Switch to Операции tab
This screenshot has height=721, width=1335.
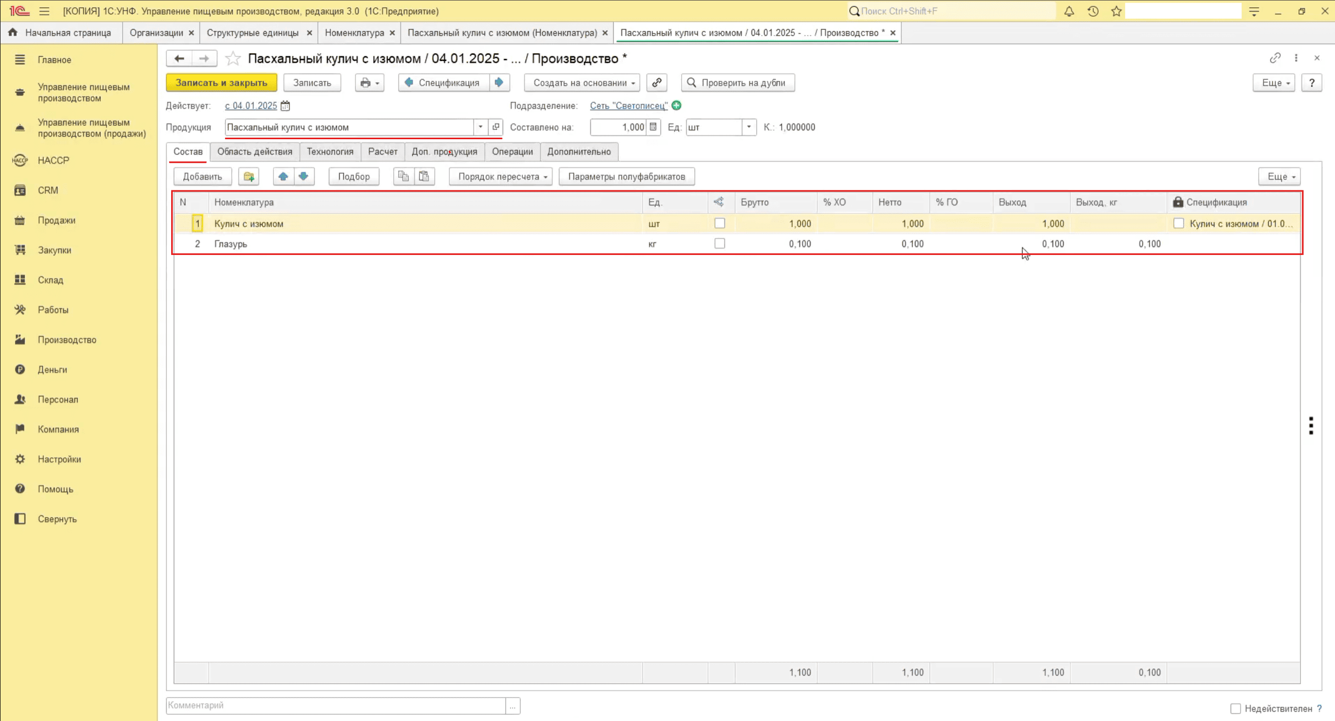tap(512, 152)
